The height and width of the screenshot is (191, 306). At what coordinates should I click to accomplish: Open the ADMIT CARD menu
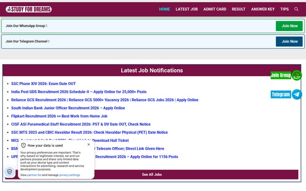pyautogui.click(x=215, y=9)
